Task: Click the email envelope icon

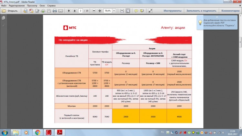Action: pos(61,11)
